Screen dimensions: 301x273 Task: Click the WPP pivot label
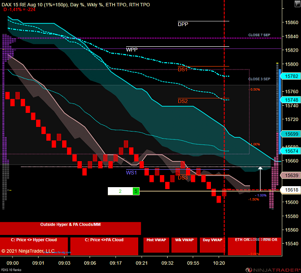131,50
